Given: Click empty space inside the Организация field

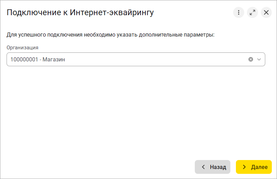Looking at the screenshot, I should click(x=155, y=59).
